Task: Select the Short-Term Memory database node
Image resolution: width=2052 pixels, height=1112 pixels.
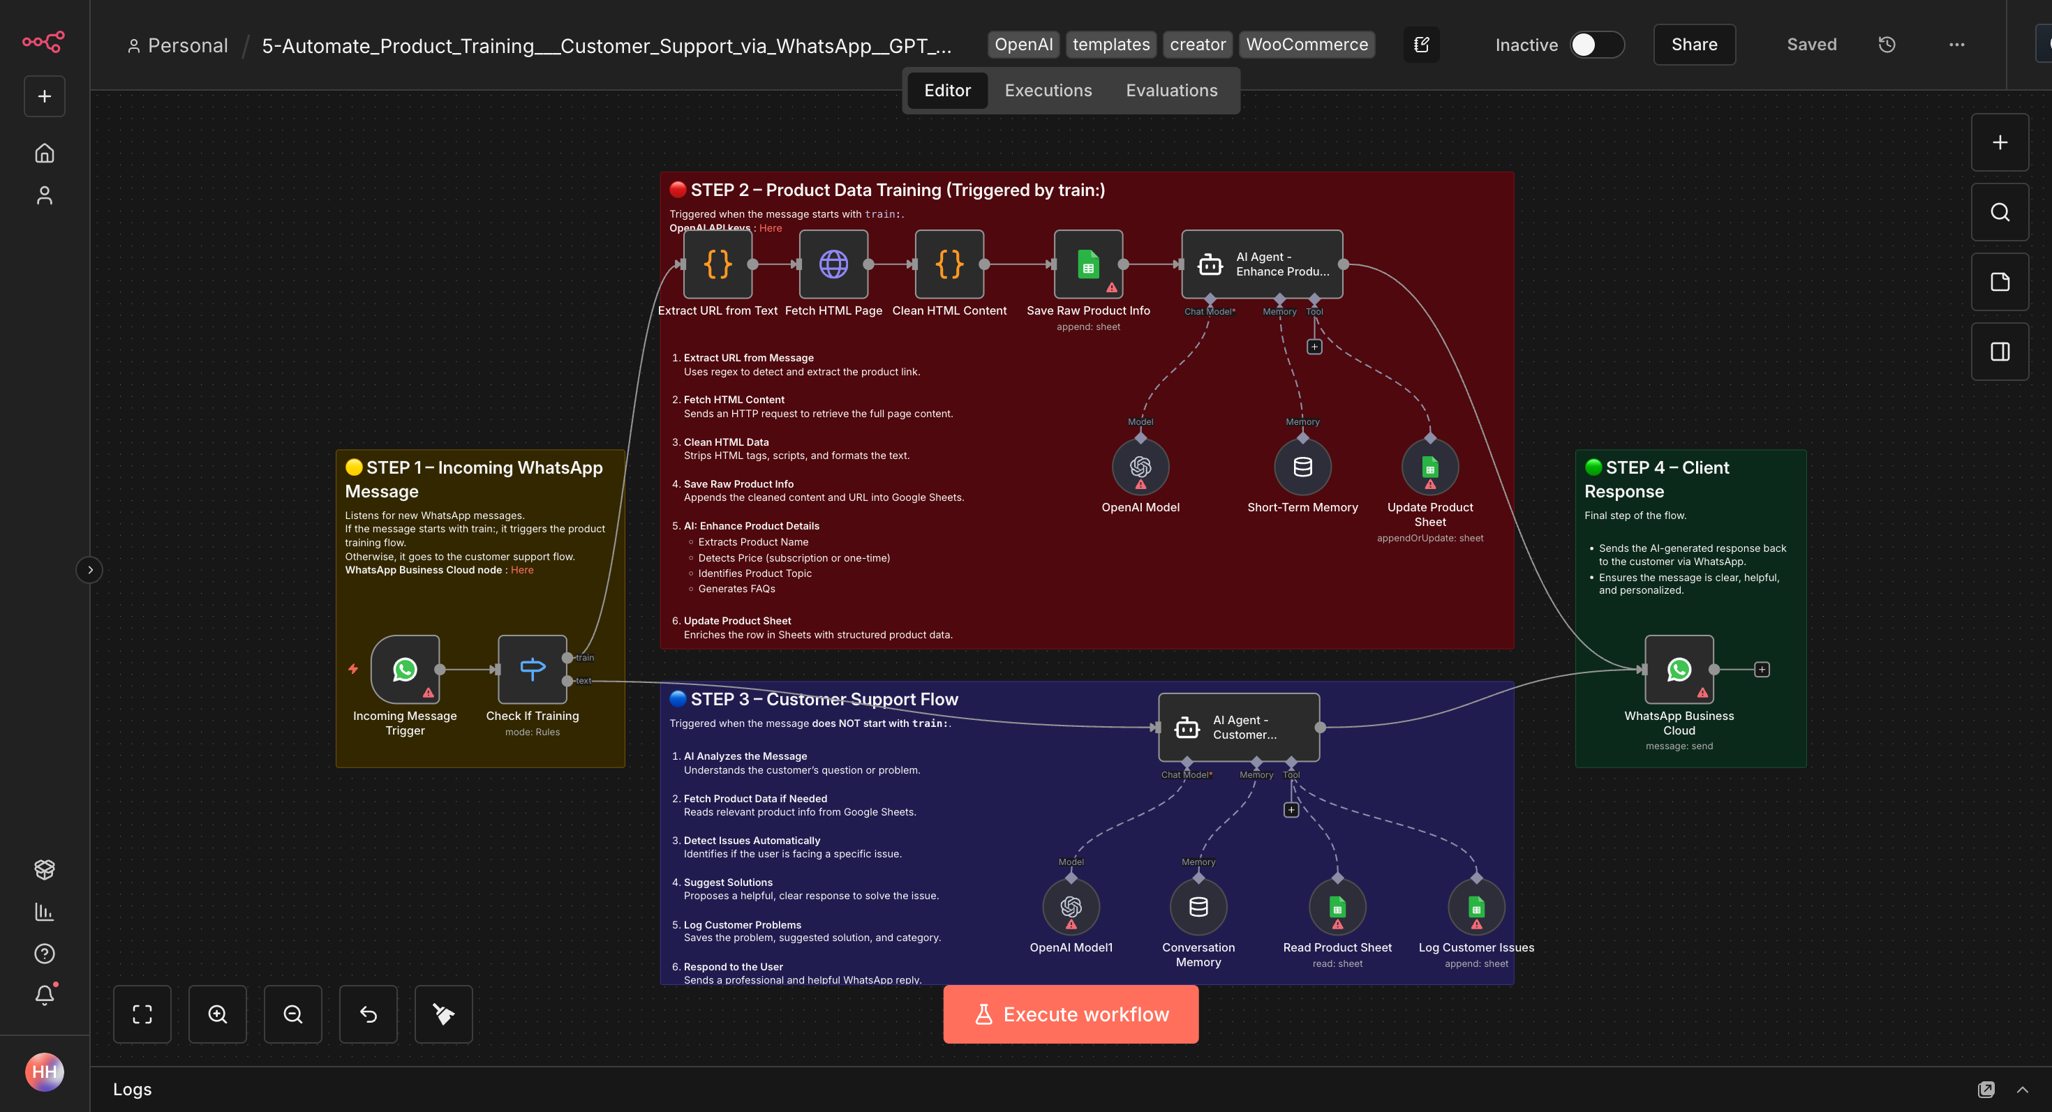Action: point(1302,467)
